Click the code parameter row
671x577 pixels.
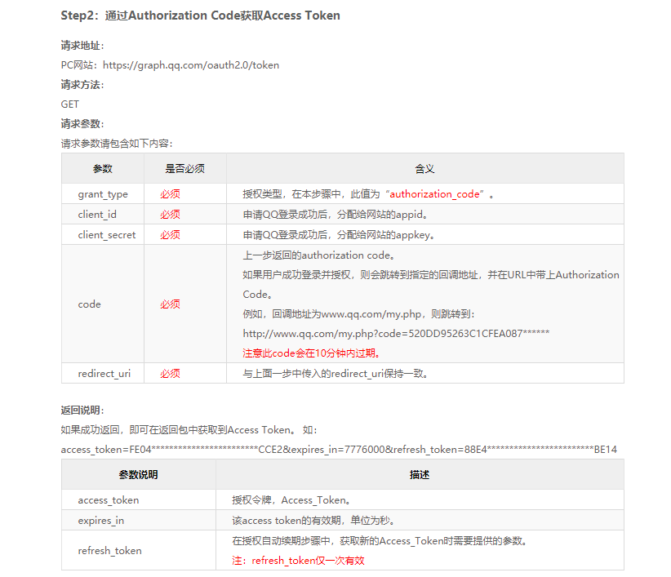click(89, 304)
